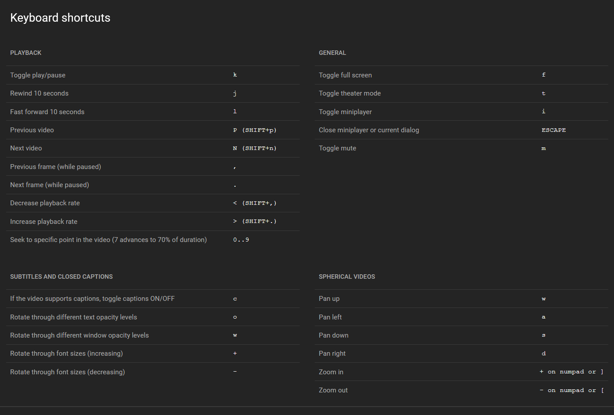Click the 0..9 seek shortcut text

pos(241,240)
